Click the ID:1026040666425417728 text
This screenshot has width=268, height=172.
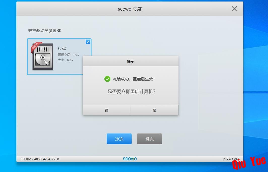40,159
